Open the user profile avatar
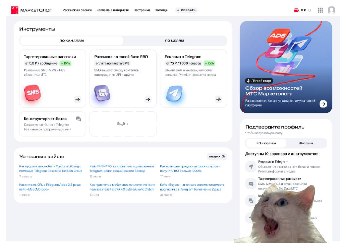This screenshot has width=346, height=243. 331,10
